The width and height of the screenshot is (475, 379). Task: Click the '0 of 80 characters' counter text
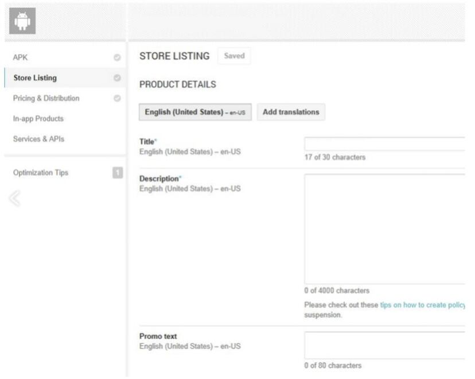[333, 366]
